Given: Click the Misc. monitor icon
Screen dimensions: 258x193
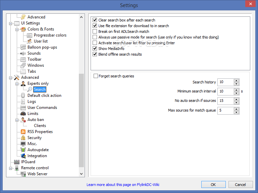Looking at the screenshot, I should click(x=23, y=144).
